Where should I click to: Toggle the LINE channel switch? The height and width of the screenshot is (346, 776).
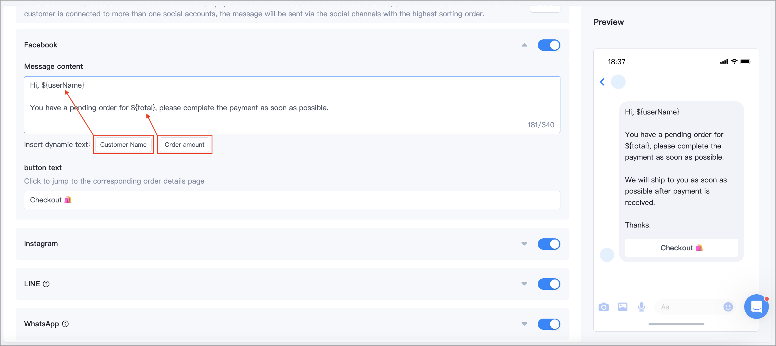pos(549,284)
